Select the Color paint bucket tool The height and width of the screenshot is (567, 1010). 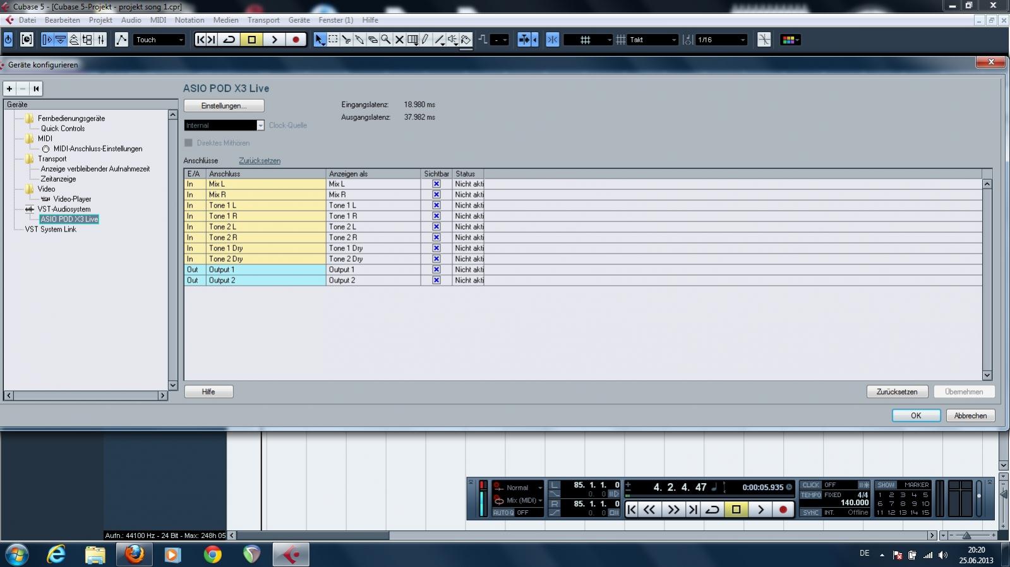466,40
